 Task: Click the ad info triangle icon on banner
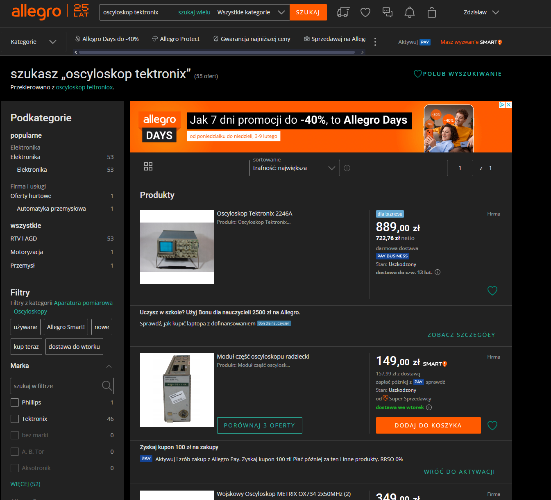pyautogui.click(x=502, y=105)
